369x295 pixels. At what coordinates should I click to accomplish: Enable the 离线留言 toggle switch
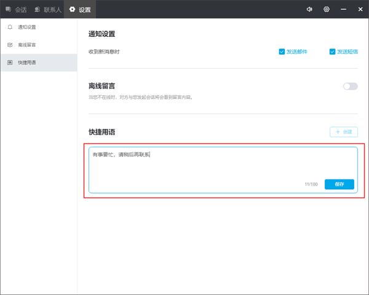[350, 86]
